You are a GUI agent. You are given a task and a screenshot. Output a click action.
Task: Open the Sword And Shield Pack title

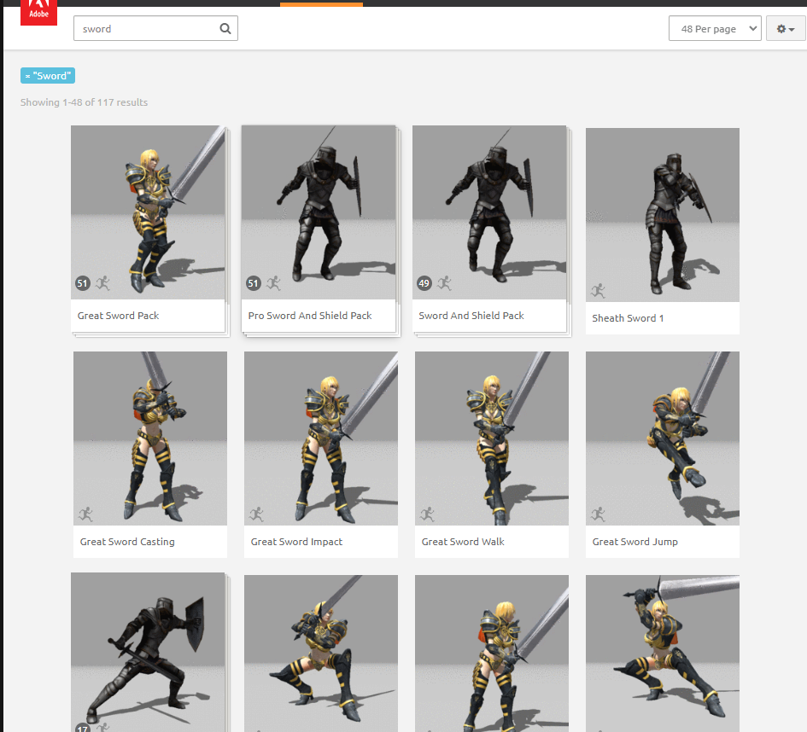[x=471, y=316]
